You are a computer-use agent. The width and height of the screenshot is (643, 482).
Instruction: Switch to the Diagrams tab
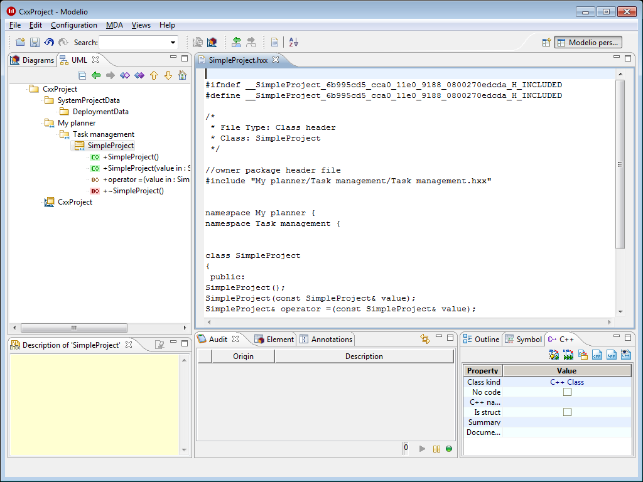point(32,60)
